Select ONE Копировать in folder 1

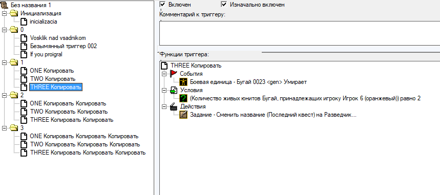[x=52, y=71]
